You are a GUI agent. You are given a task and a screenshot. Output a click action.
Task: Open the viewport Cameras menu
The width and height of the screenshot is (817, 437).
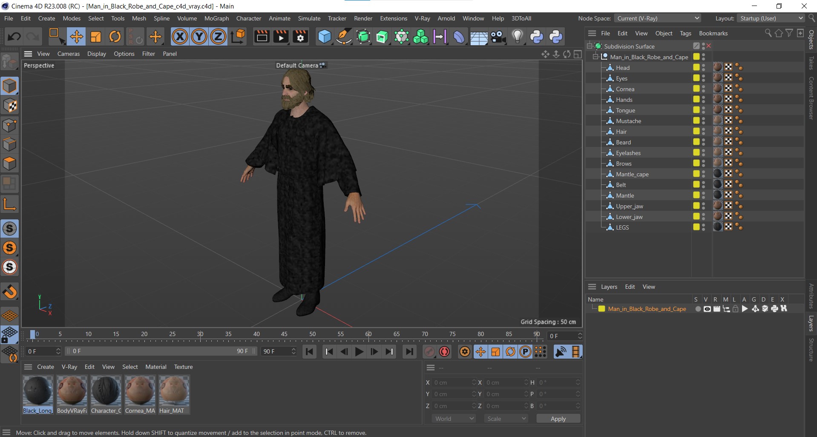pyautogui.click(x=69, y=54)
